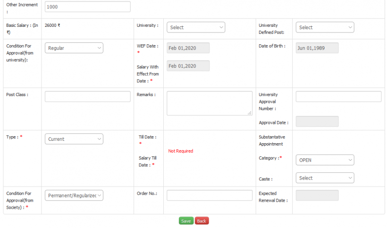
Task: Click the Order No. input field
Action: point(210,195)
